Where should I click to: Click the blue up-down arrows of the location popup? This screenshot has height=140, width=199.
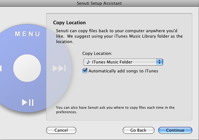click(x=160, y=62)
